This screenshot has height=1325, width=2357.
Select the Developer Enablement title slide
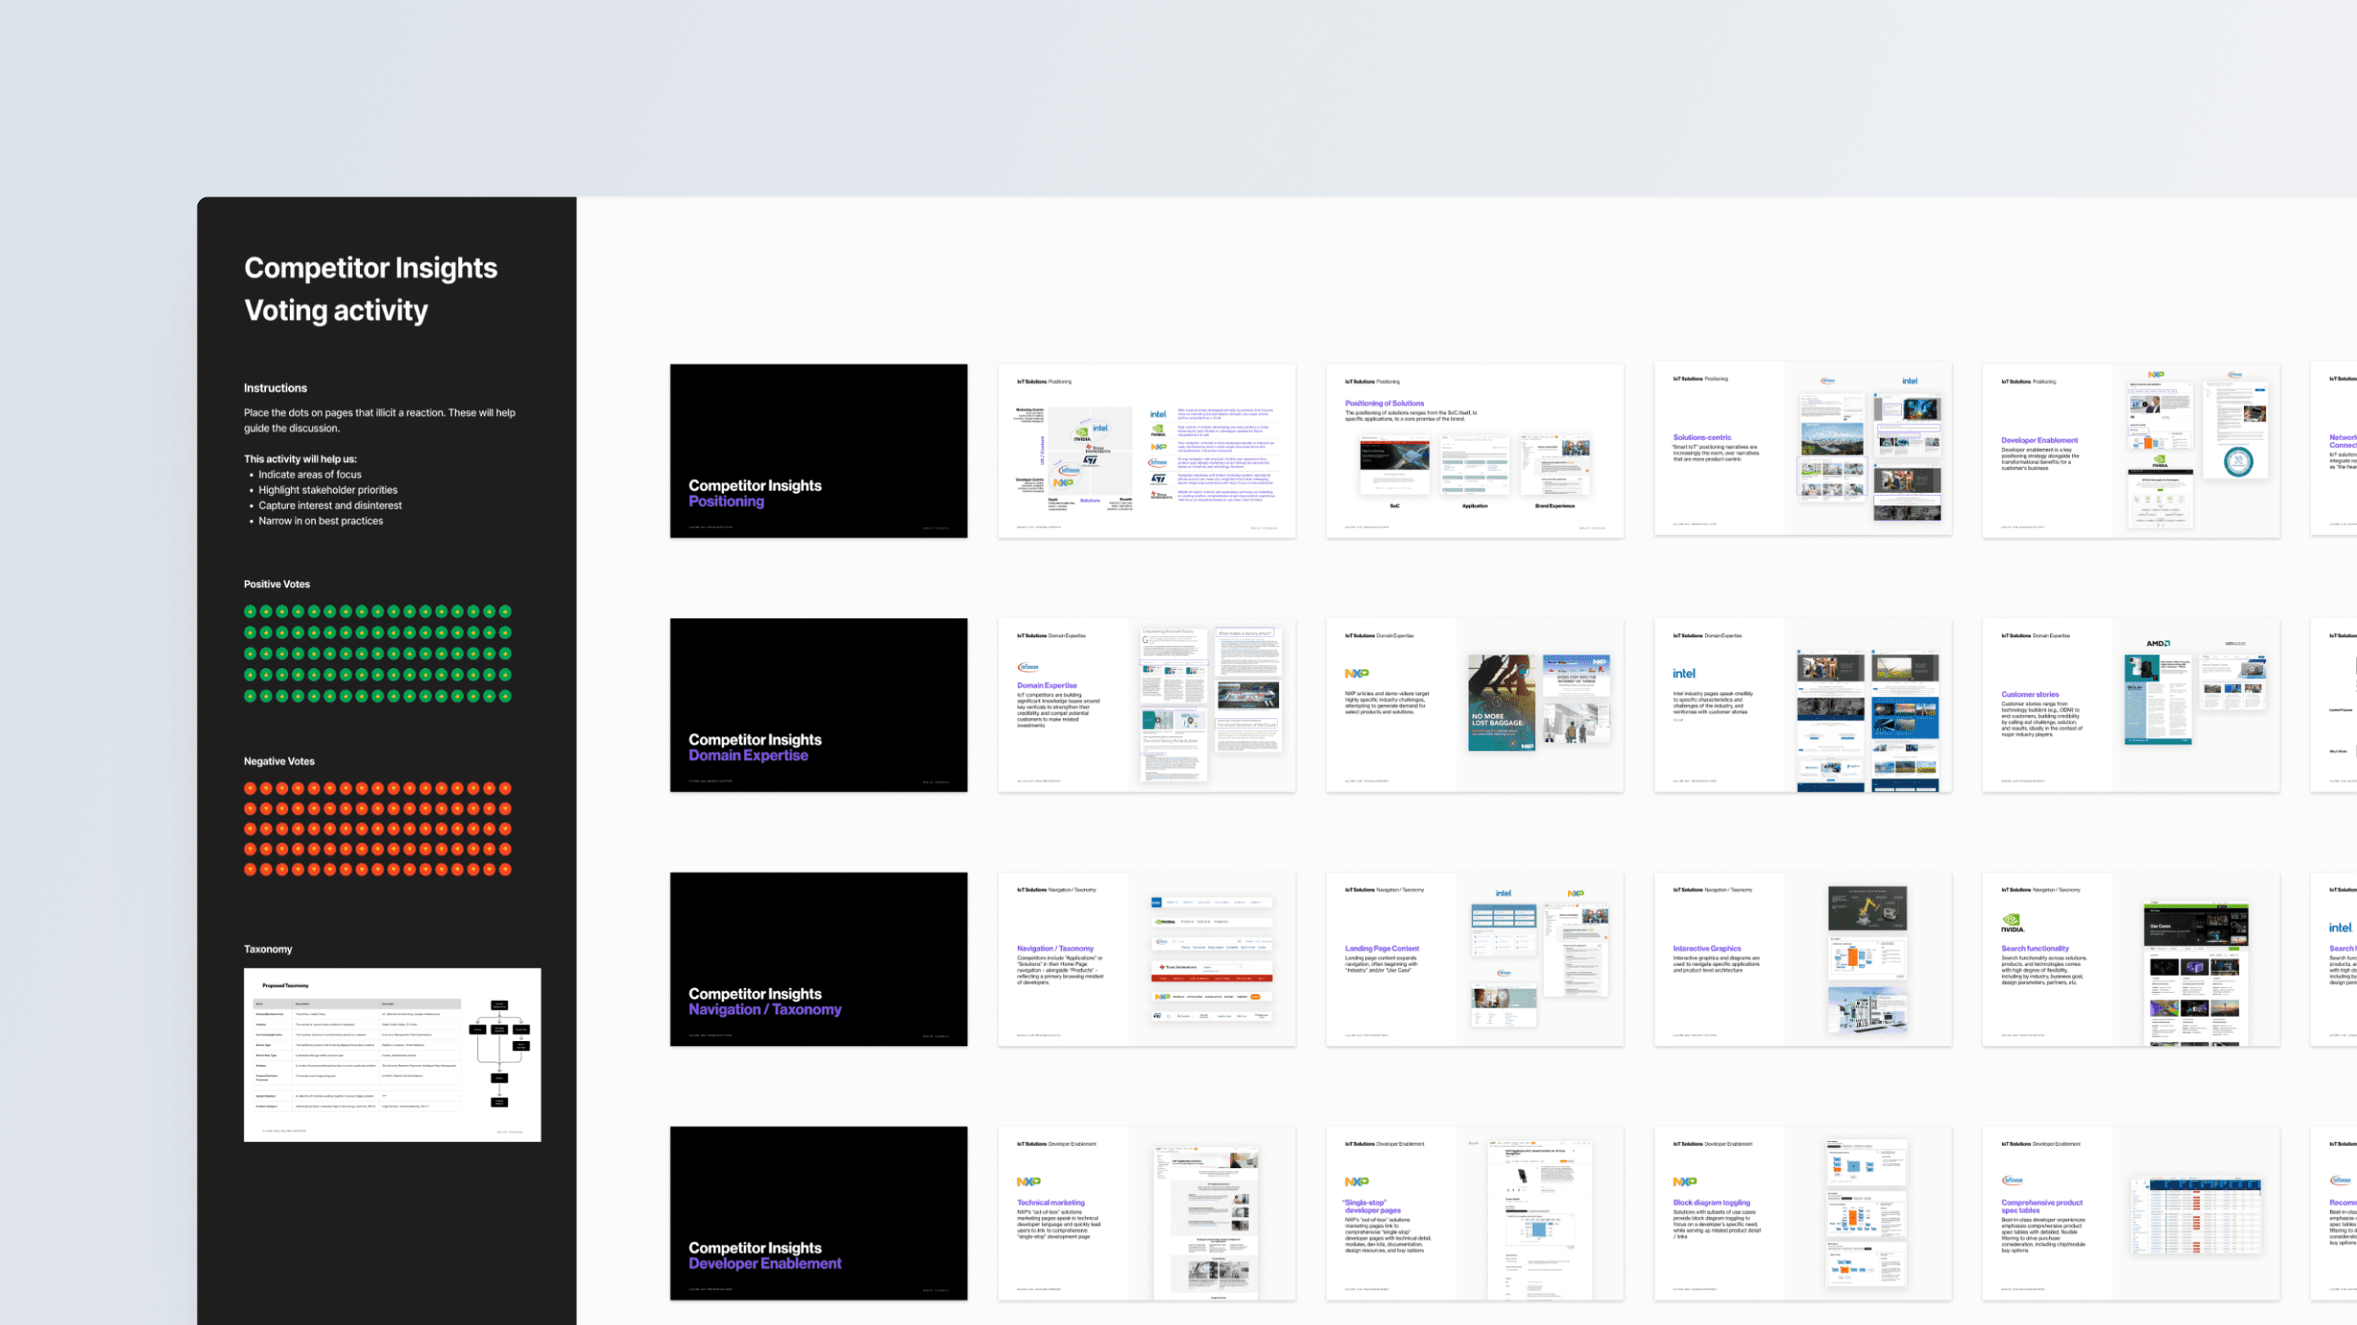click(x=818, y=1214)
